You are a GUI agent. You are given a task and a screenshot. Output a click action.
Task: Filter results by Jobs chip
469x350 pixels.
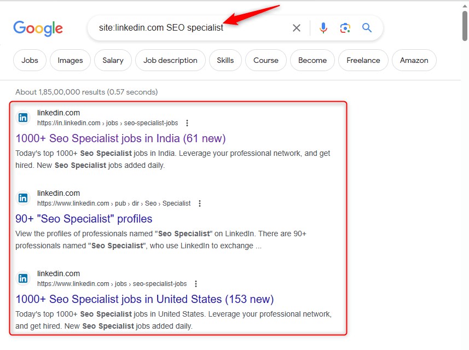click(30, 60)
